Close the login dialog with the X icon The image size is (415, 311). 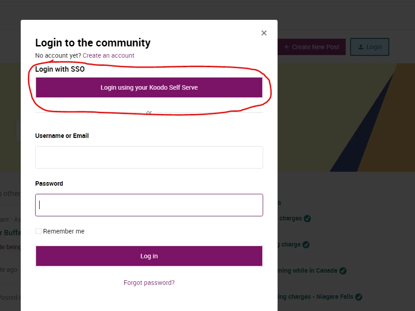[264, 33]
